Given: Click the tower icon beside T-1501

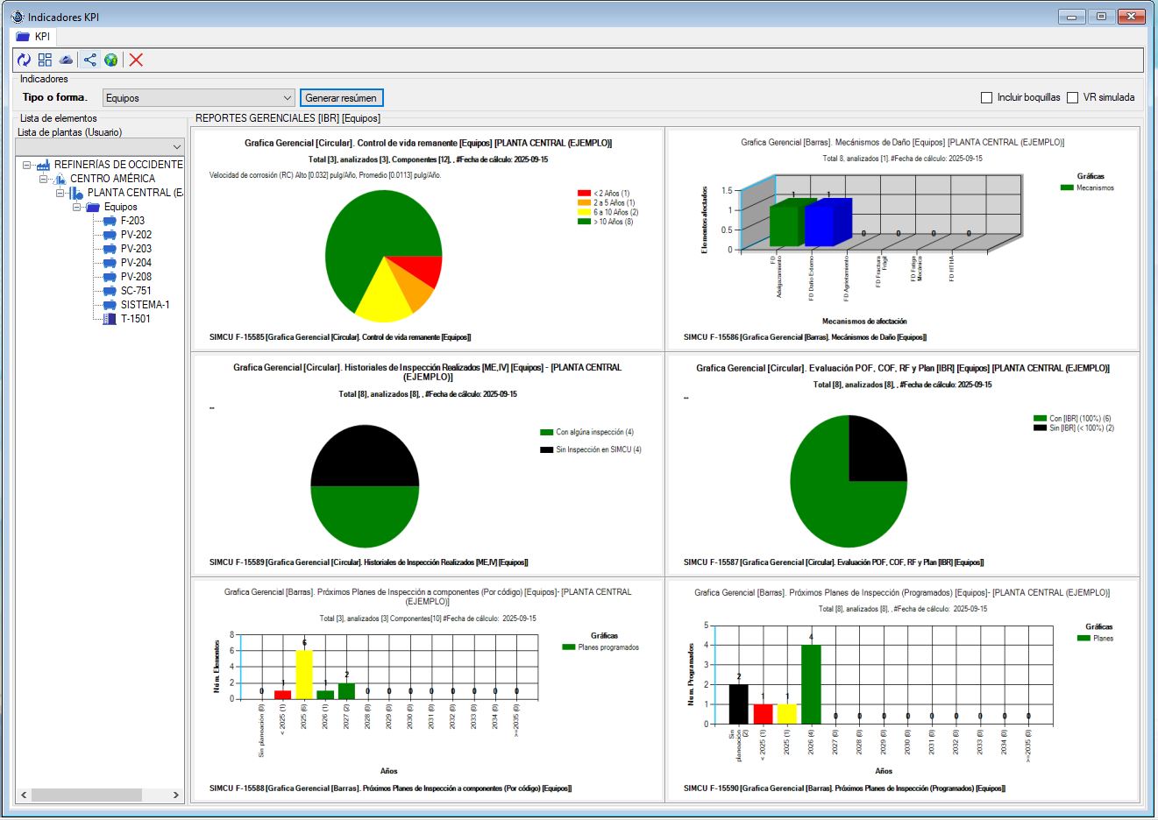Looking at the screenshot, I should pos(110,319).
